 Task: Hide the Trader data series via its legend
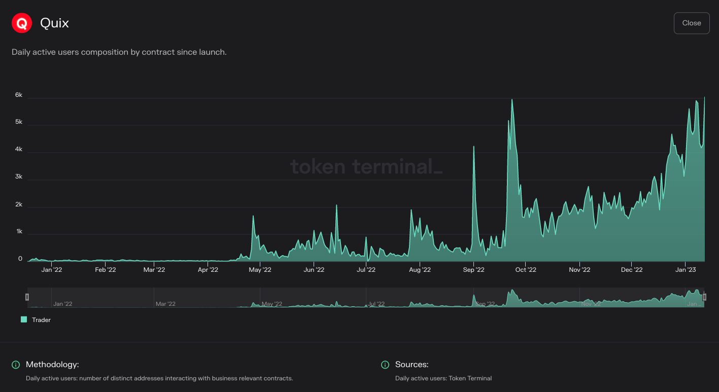(x=23, y=319)
